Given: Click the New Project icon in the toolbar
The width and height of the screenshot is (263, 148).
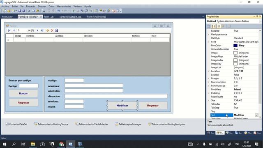Looking at the screenshot, I should [5, 11].
